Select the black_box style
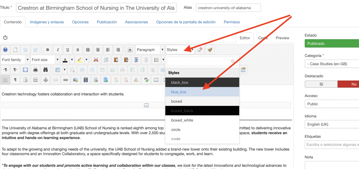This screenshot has height=169, width=359. (202, 82)
